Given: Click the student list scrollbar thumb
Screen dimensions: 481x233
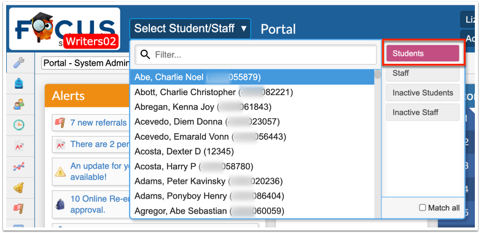Looking at the screenshot, I should [x=378, y=75].
